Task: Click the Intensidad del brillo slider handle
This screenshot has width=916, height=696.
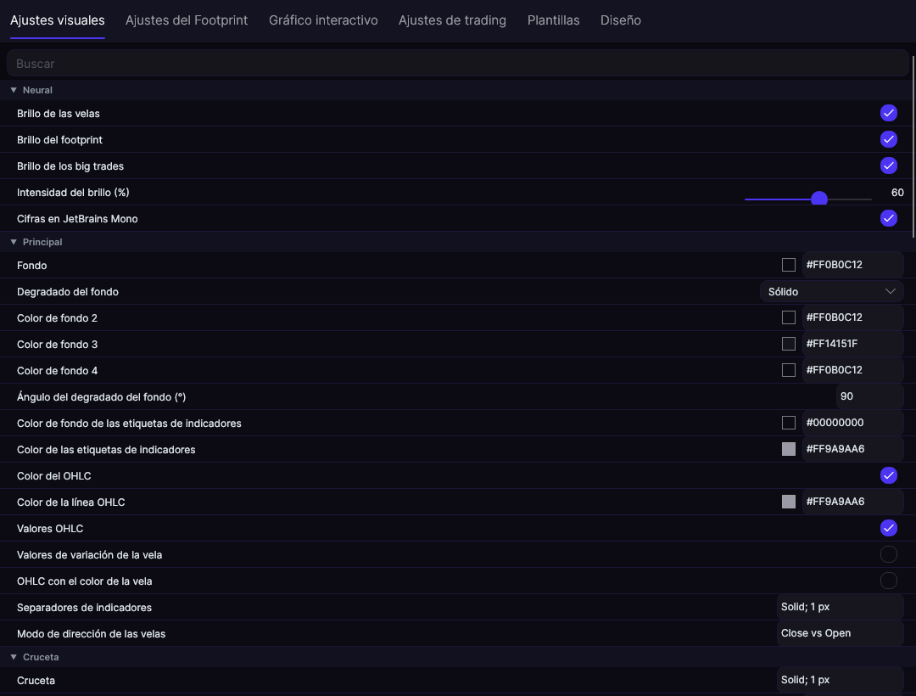Action: [819, 199]
